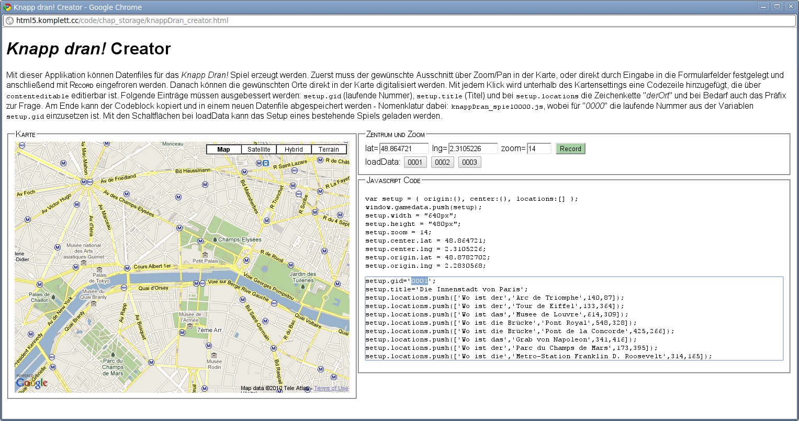799x421 pixels.
Task: Click the Jardin des Tuileries tree icon
Action: coord(303,287)
